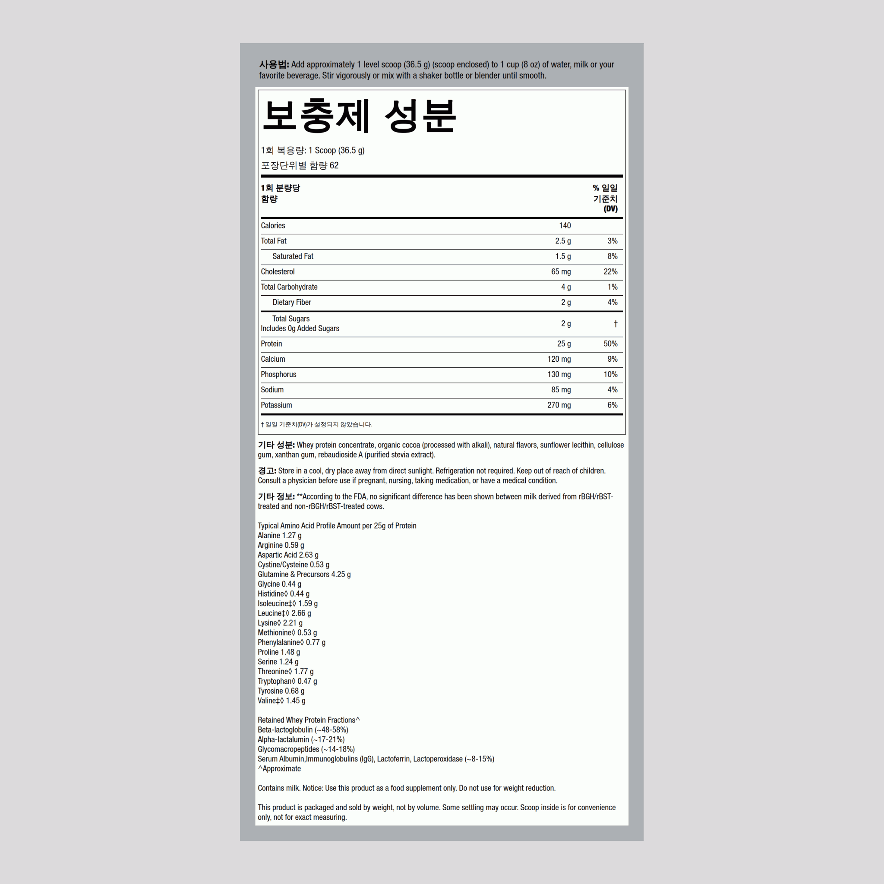Click the '기타 성분:' label
Viewport: 884px width, 884px height.
point(276,445)
